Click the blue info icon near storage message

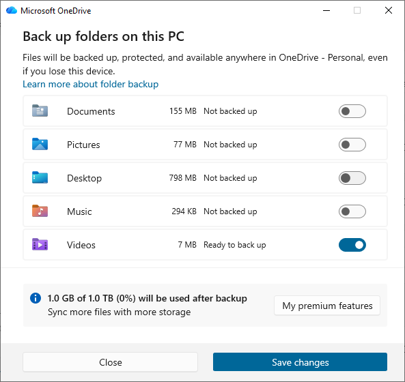tap(36, 298)
